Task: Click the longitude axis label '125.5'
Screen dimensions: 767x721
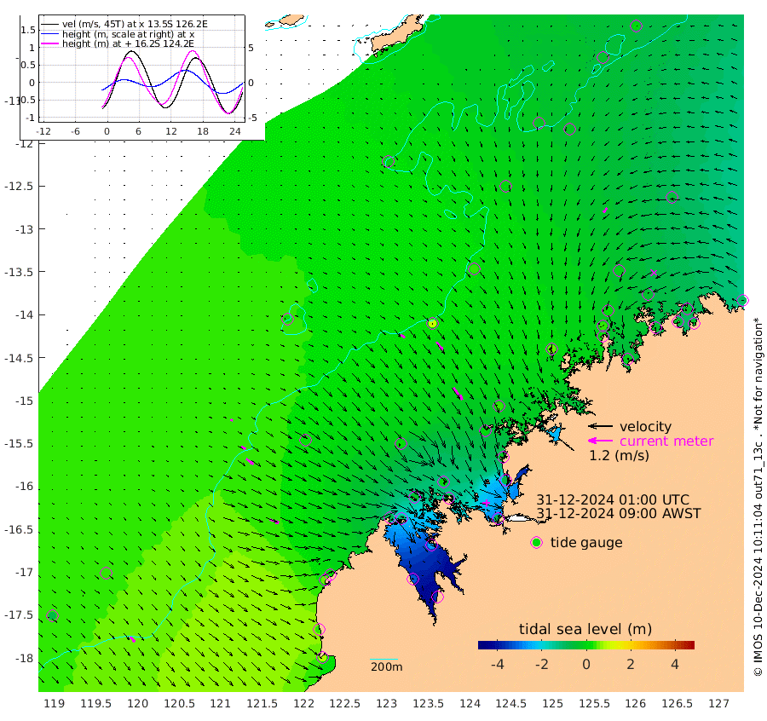Action: 594,704
